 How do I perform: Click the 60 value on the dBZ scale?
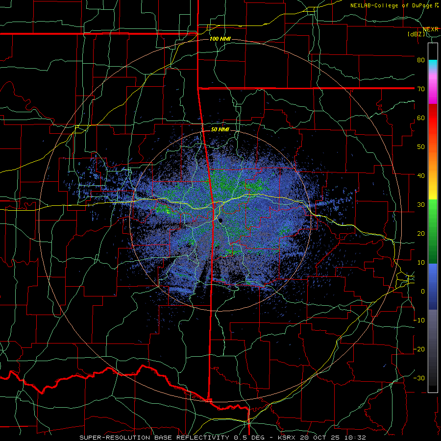pyautogui.click(x=421, y=118)
